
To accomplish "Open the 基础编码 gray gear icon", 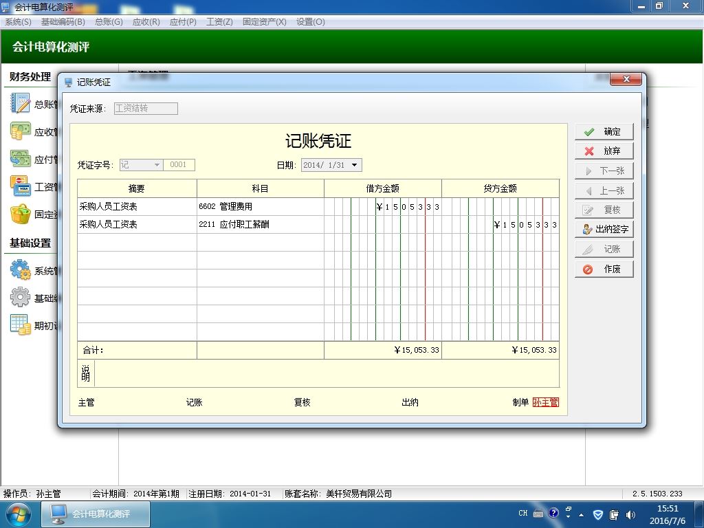I will (x=21, y=297).
